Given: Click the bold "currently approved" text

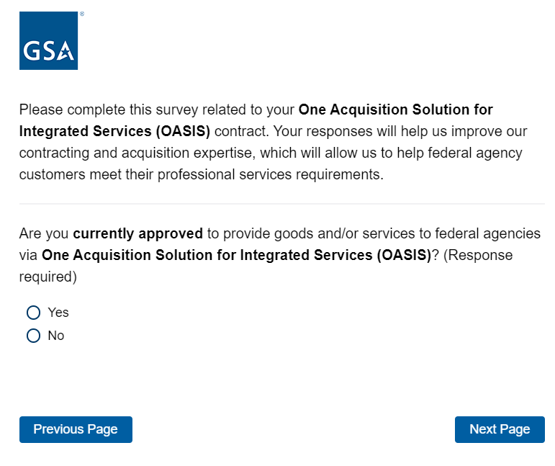Looking at the screenshot, I should tap(137, 234).
